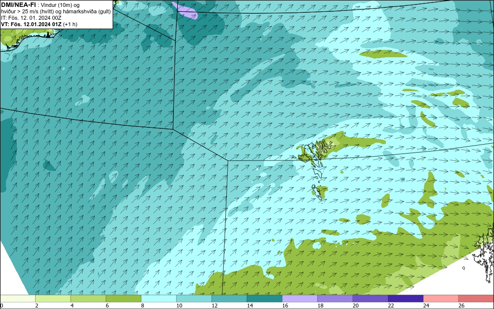Click the legend label 12
Screen dimensions: 494x309
[214, 306]
